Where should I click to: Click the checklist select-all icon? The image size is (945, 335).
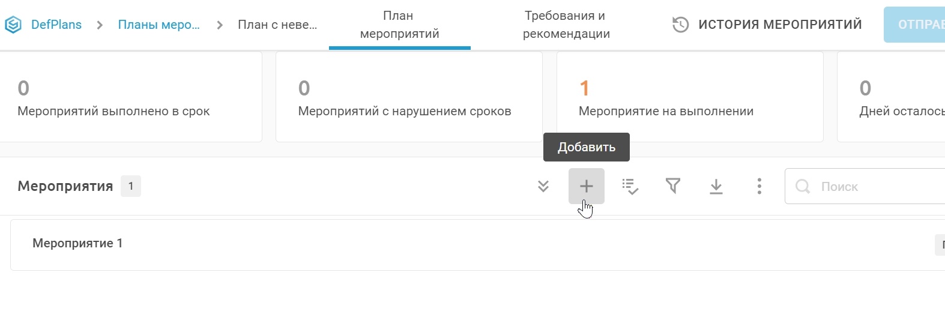(630, 186)
